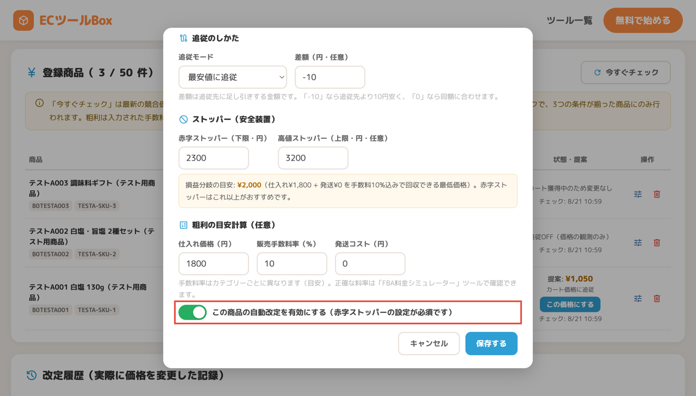Click the 差額 input field showing -10
The height and width of the screenshot is (396, 696).
coord(330,77)
